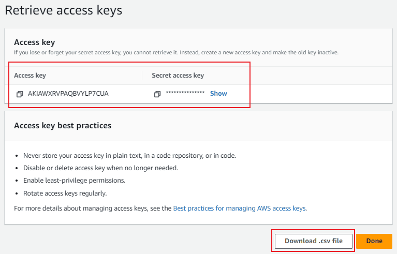397x254 pixels.
Task: Click the Secret access key column header
Action: 178,76
